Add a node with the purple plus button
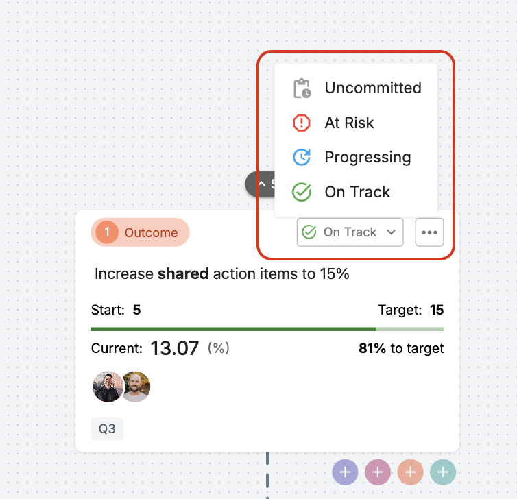The image size is (517, 499). click(x=345, y=472)
